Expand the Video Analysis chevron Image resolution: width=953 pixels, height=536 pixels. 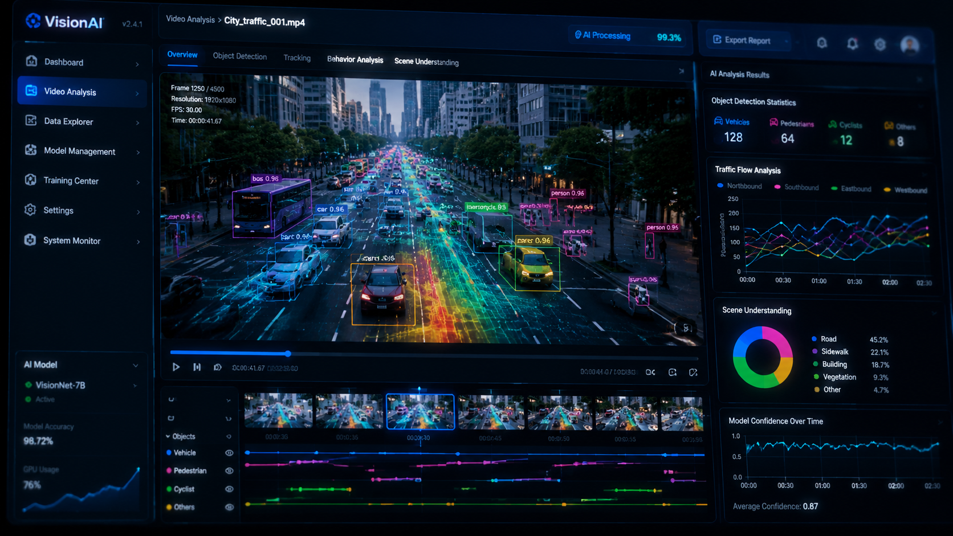tap(137, 93)
